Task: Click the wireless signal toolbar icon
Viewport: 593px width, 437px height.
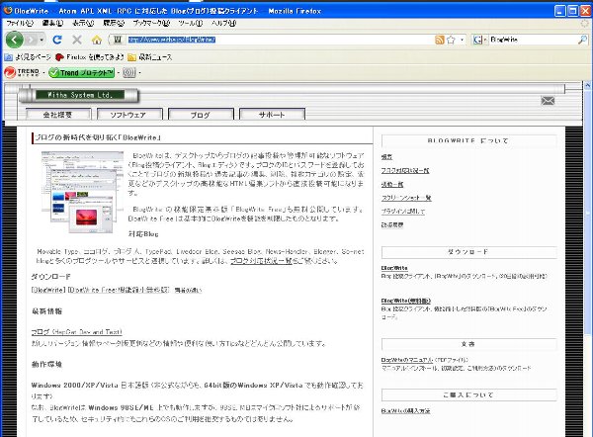Action: click(x=128, y=72)
